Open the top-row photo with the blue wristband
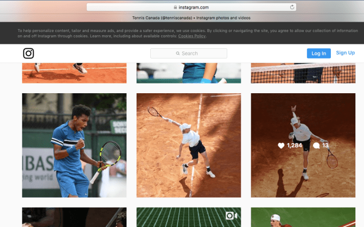364x227 pixels. (188, 73)
